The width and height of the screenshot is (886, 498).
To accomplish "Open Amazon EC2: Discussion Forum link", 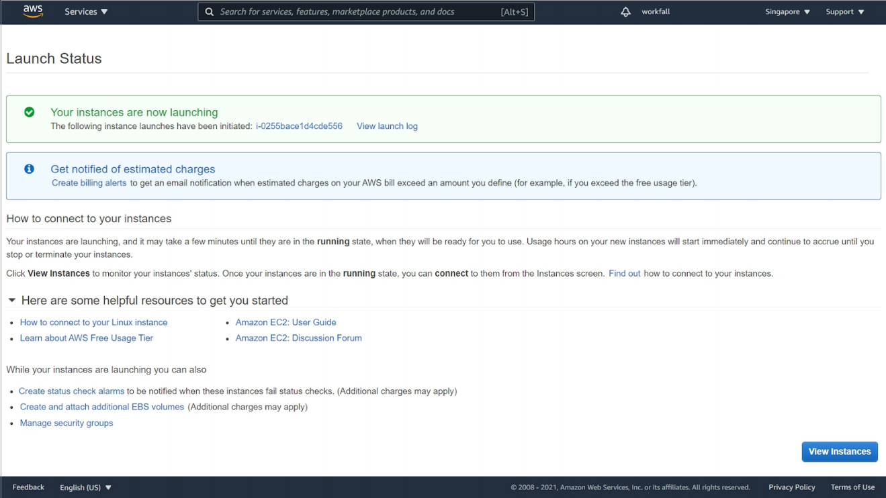I will [x=298, y=338].
